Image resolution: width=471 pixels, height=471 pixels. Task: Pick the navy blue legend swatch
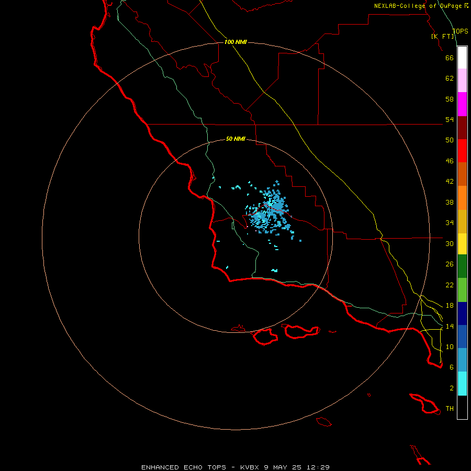click(x=462, y=313)
